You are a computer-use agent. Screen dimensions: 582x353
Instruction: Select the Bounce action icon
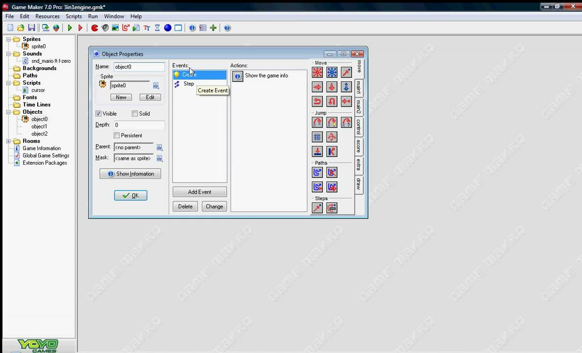(332, 151)
